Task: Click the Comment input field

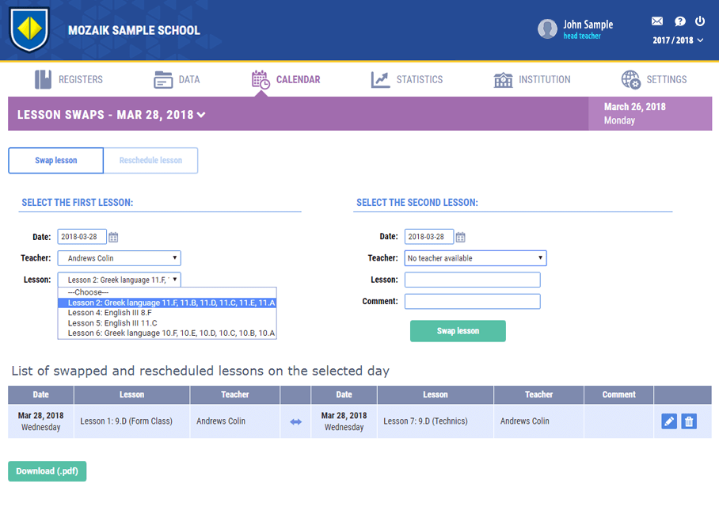Action: [x=472, y=302]
